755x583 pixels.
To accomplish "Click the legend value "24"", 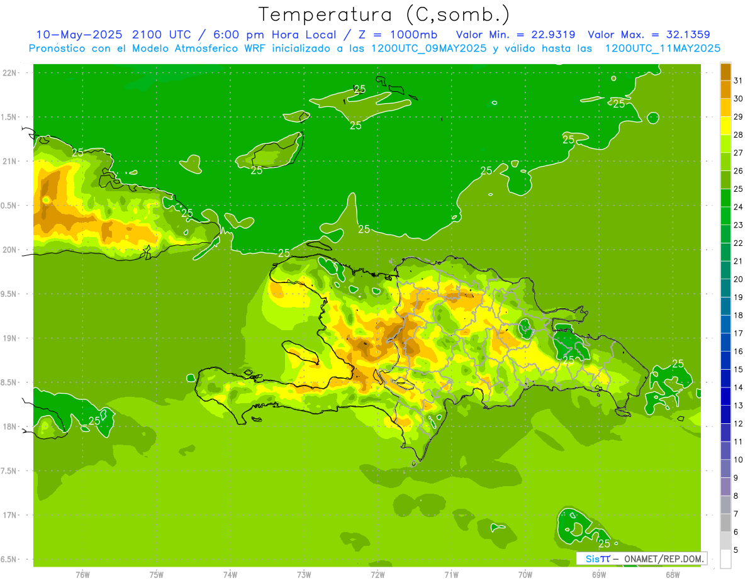I will click(x=739, y=207).
